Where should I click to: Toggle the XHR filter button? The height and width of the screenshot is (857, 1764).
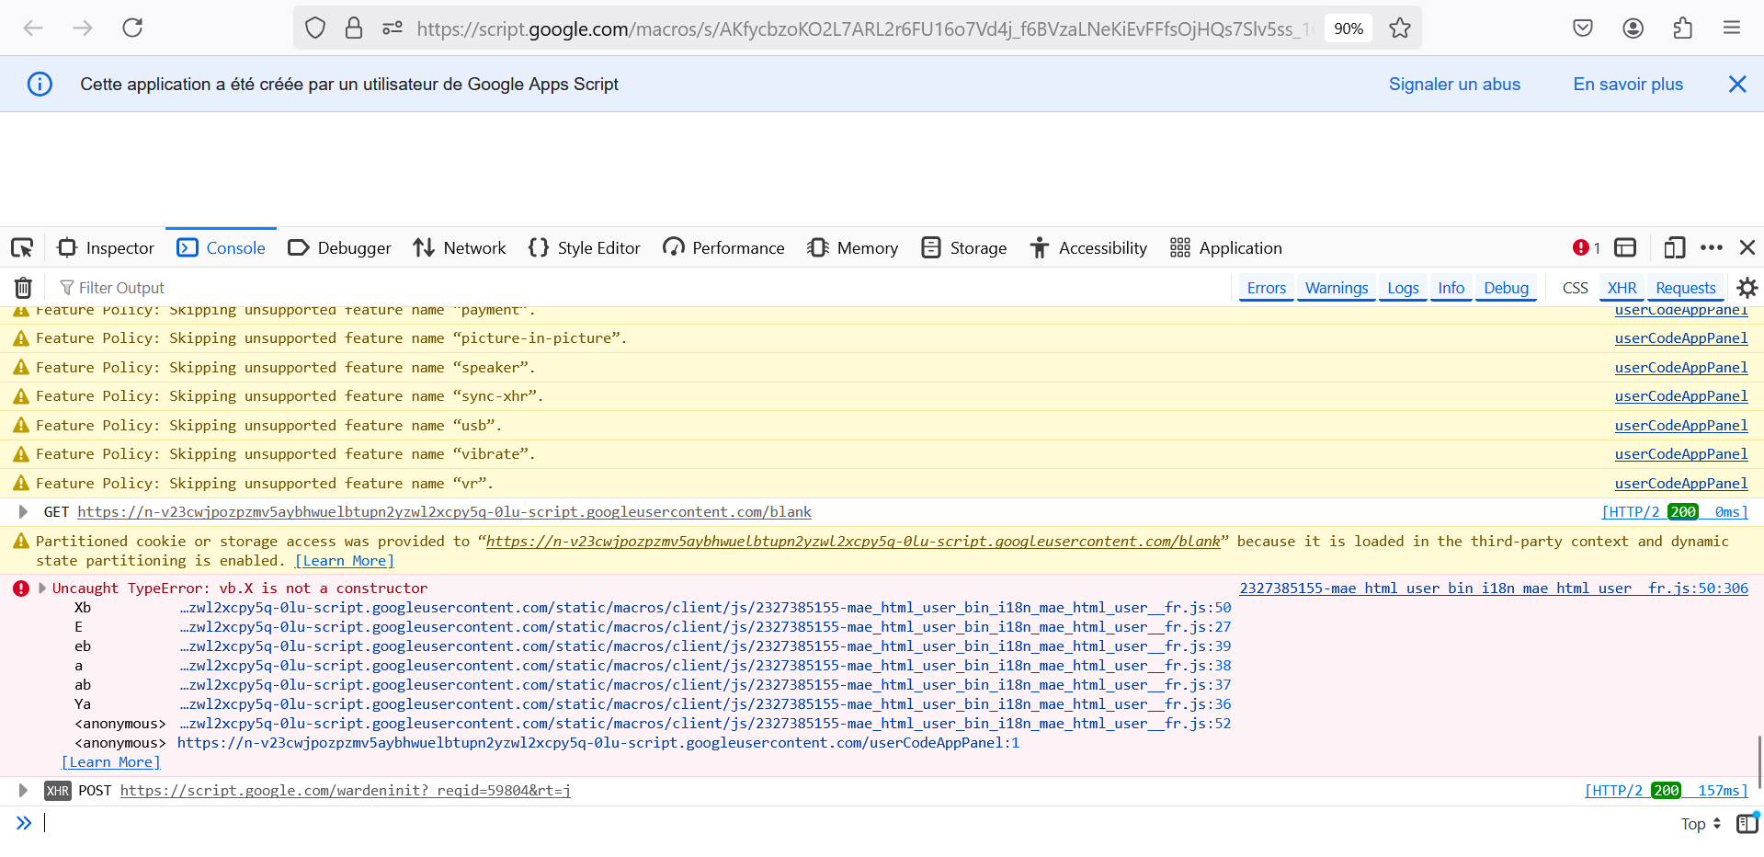point(1622,288)
